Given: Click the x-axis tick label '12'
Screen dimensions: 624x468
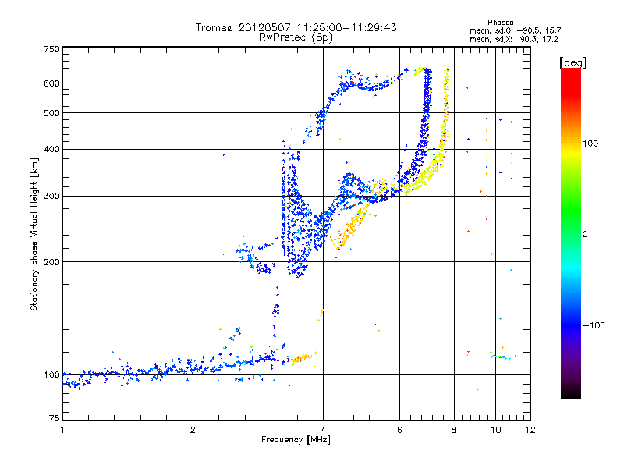Looking at the screenshot, I should tap(530, 430).
